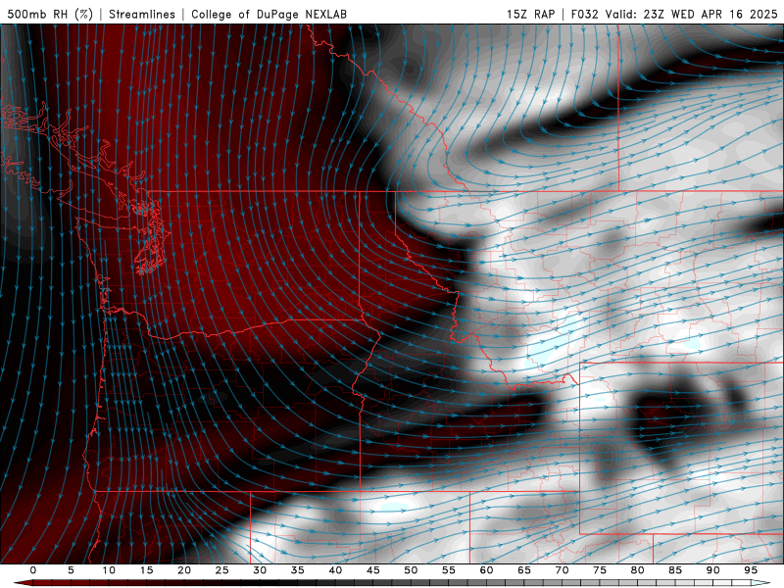
Task: Click the "F032" forecast hour label
Action: [584, 15]
